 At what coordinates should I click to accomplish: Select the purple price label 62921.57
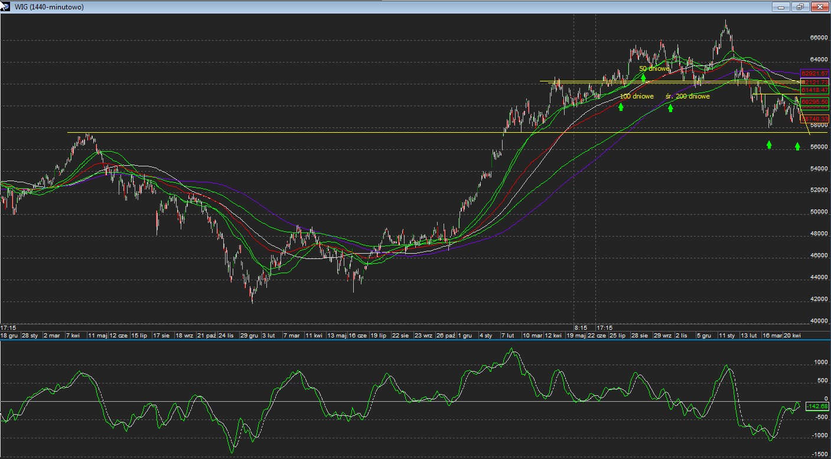(815, 73)
